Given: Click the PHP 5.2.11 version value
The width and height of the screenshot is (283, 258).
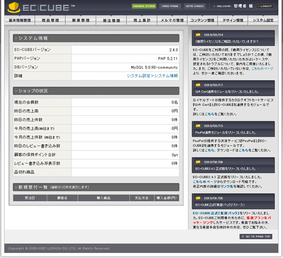Looking at the screenshot, I should [x=168, y=59].
